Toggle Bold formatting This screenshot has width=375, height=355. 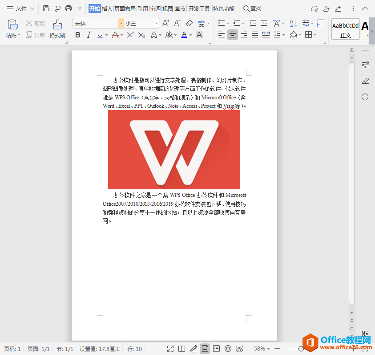coord(78,35)
